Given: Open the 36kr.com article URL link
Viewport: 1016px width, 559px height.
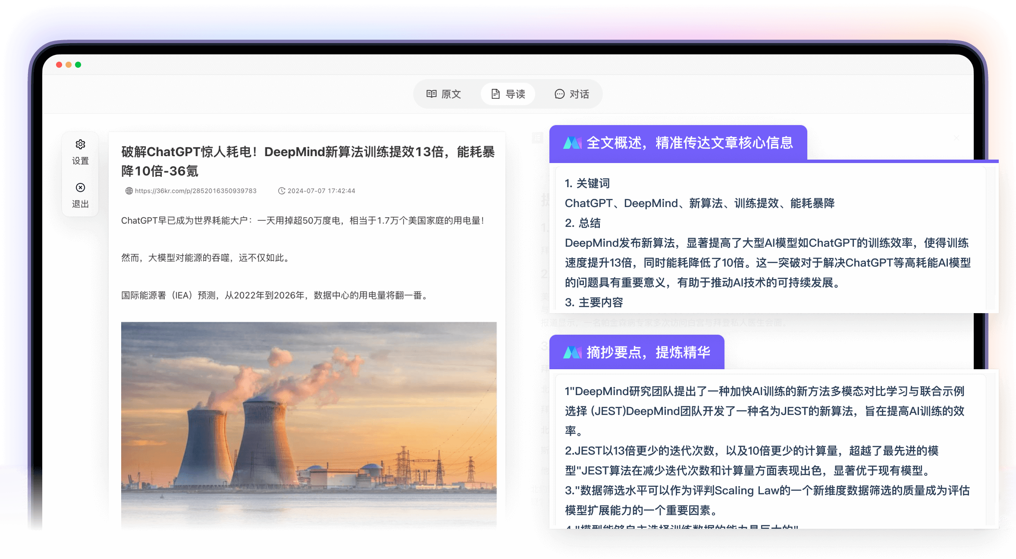Looking at the screenshot, I should coord(195,191).
